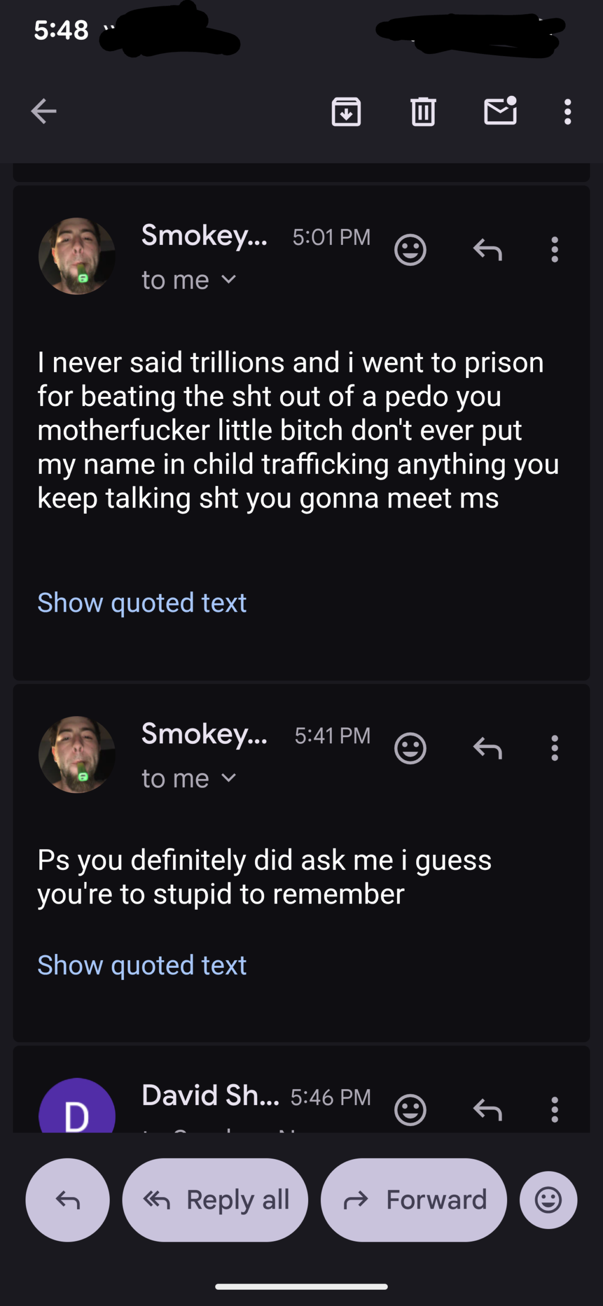Reply to the 5:01 PM message
This screenshot has height=1306, width=603.
pos(488,250)
